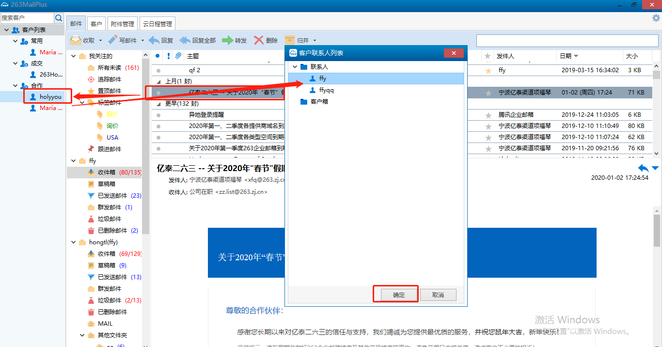Click the 收取 receive mail icon
The width and height of the screenshot is (662, 347).
coord(75,40)
